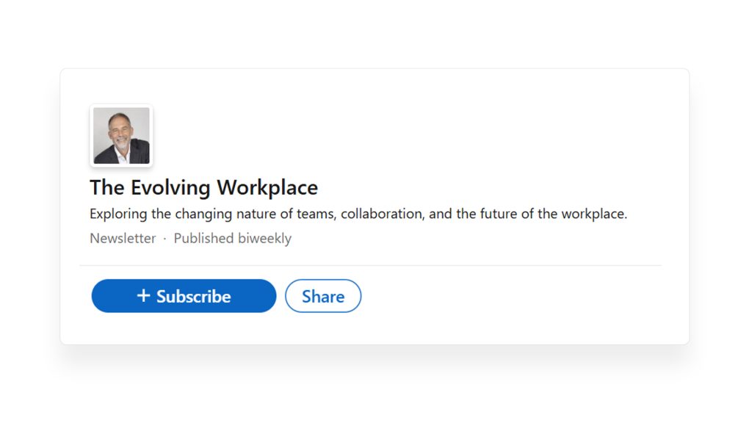
Task: Click the word Share inside the button
Action: click(x=324, y=296)
